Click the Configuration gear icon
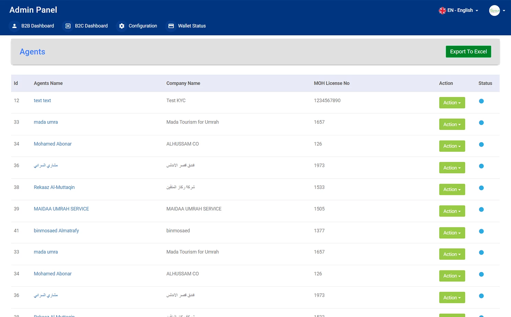511x317 pixels. point(122,26)
